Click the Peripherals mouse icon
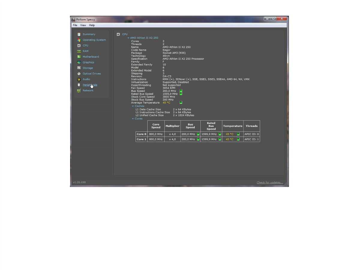This screenshot has width=360, height=270. click(x=79, y=85)
